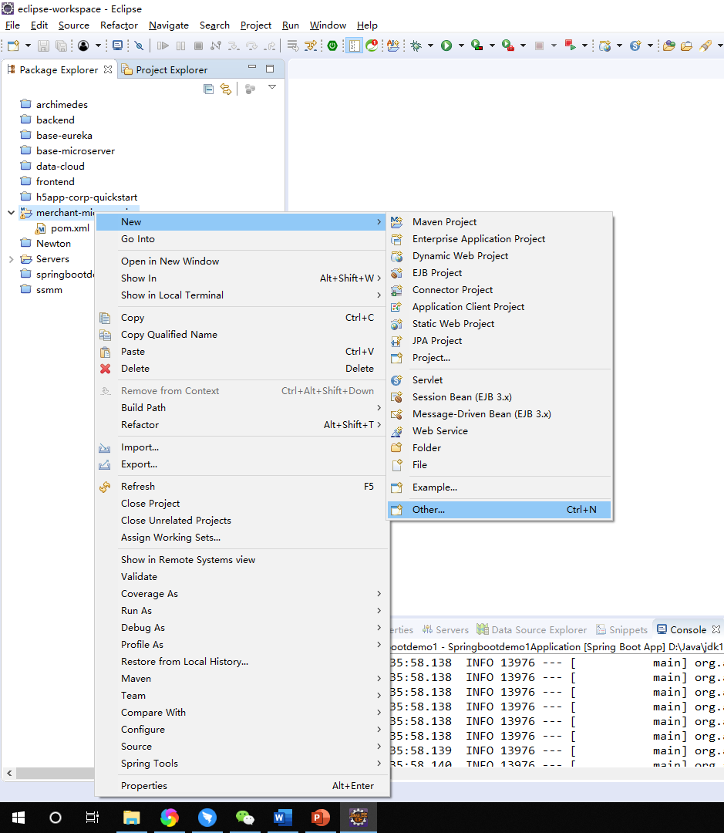Expand the Spring Tools submenu
The width and height of the screenshot is (724, 833).
[242, 764]
